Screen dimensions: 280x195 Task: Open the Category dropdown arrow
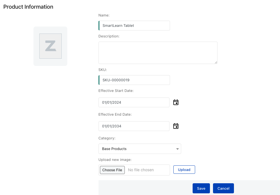pyautogui.click(x=177, y=149)
